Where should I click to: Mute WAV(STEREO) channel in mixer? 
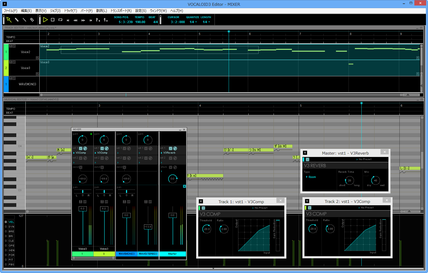146,202
